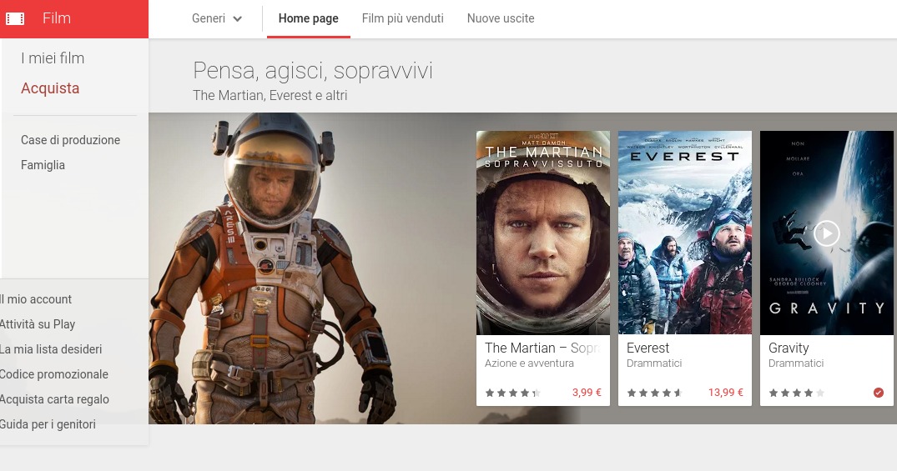Click Acquista carta regalo link
This screenshot has width=897, height=471.
[54, 399]
